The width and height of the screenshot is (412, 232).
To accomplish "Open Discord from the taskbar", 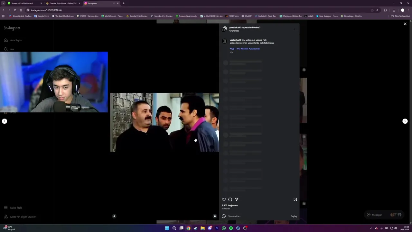I will 210,228.
